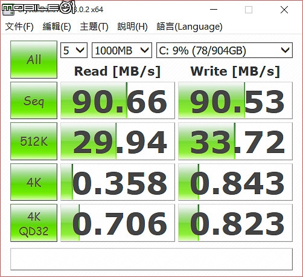Click the Read [MB/s] column header
303x277 pixels.
tap(118, 71)
